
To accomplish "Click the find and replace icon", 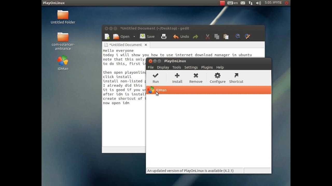I will pos(247,37).
